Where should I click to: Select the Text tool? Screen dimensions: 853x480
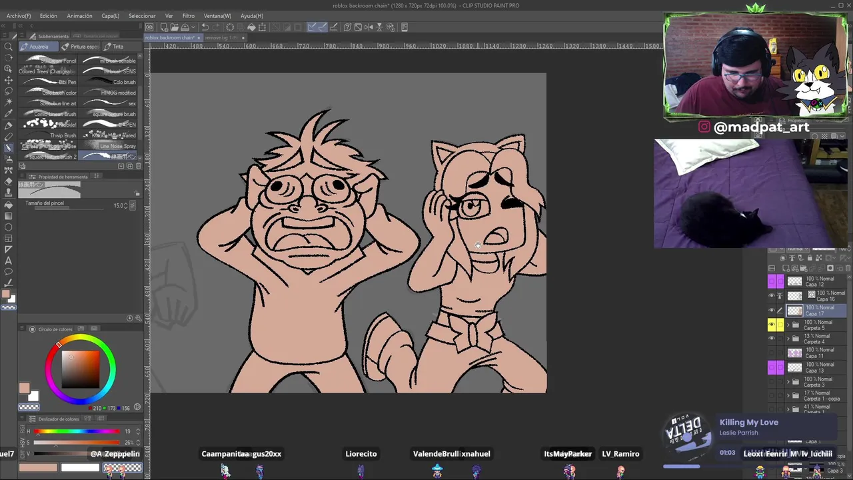(9, 261)
